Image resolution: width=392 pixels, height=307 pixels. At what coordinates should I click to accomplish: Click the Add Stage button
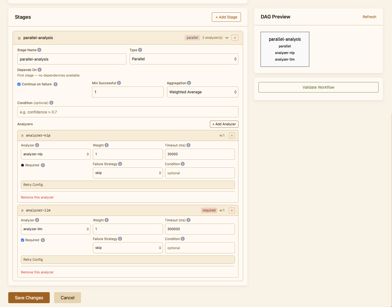tap(226, 17)
